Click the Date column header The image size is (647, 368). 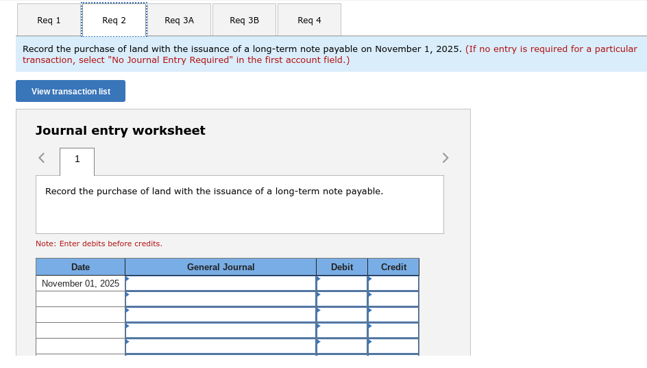tap(80, 267)
